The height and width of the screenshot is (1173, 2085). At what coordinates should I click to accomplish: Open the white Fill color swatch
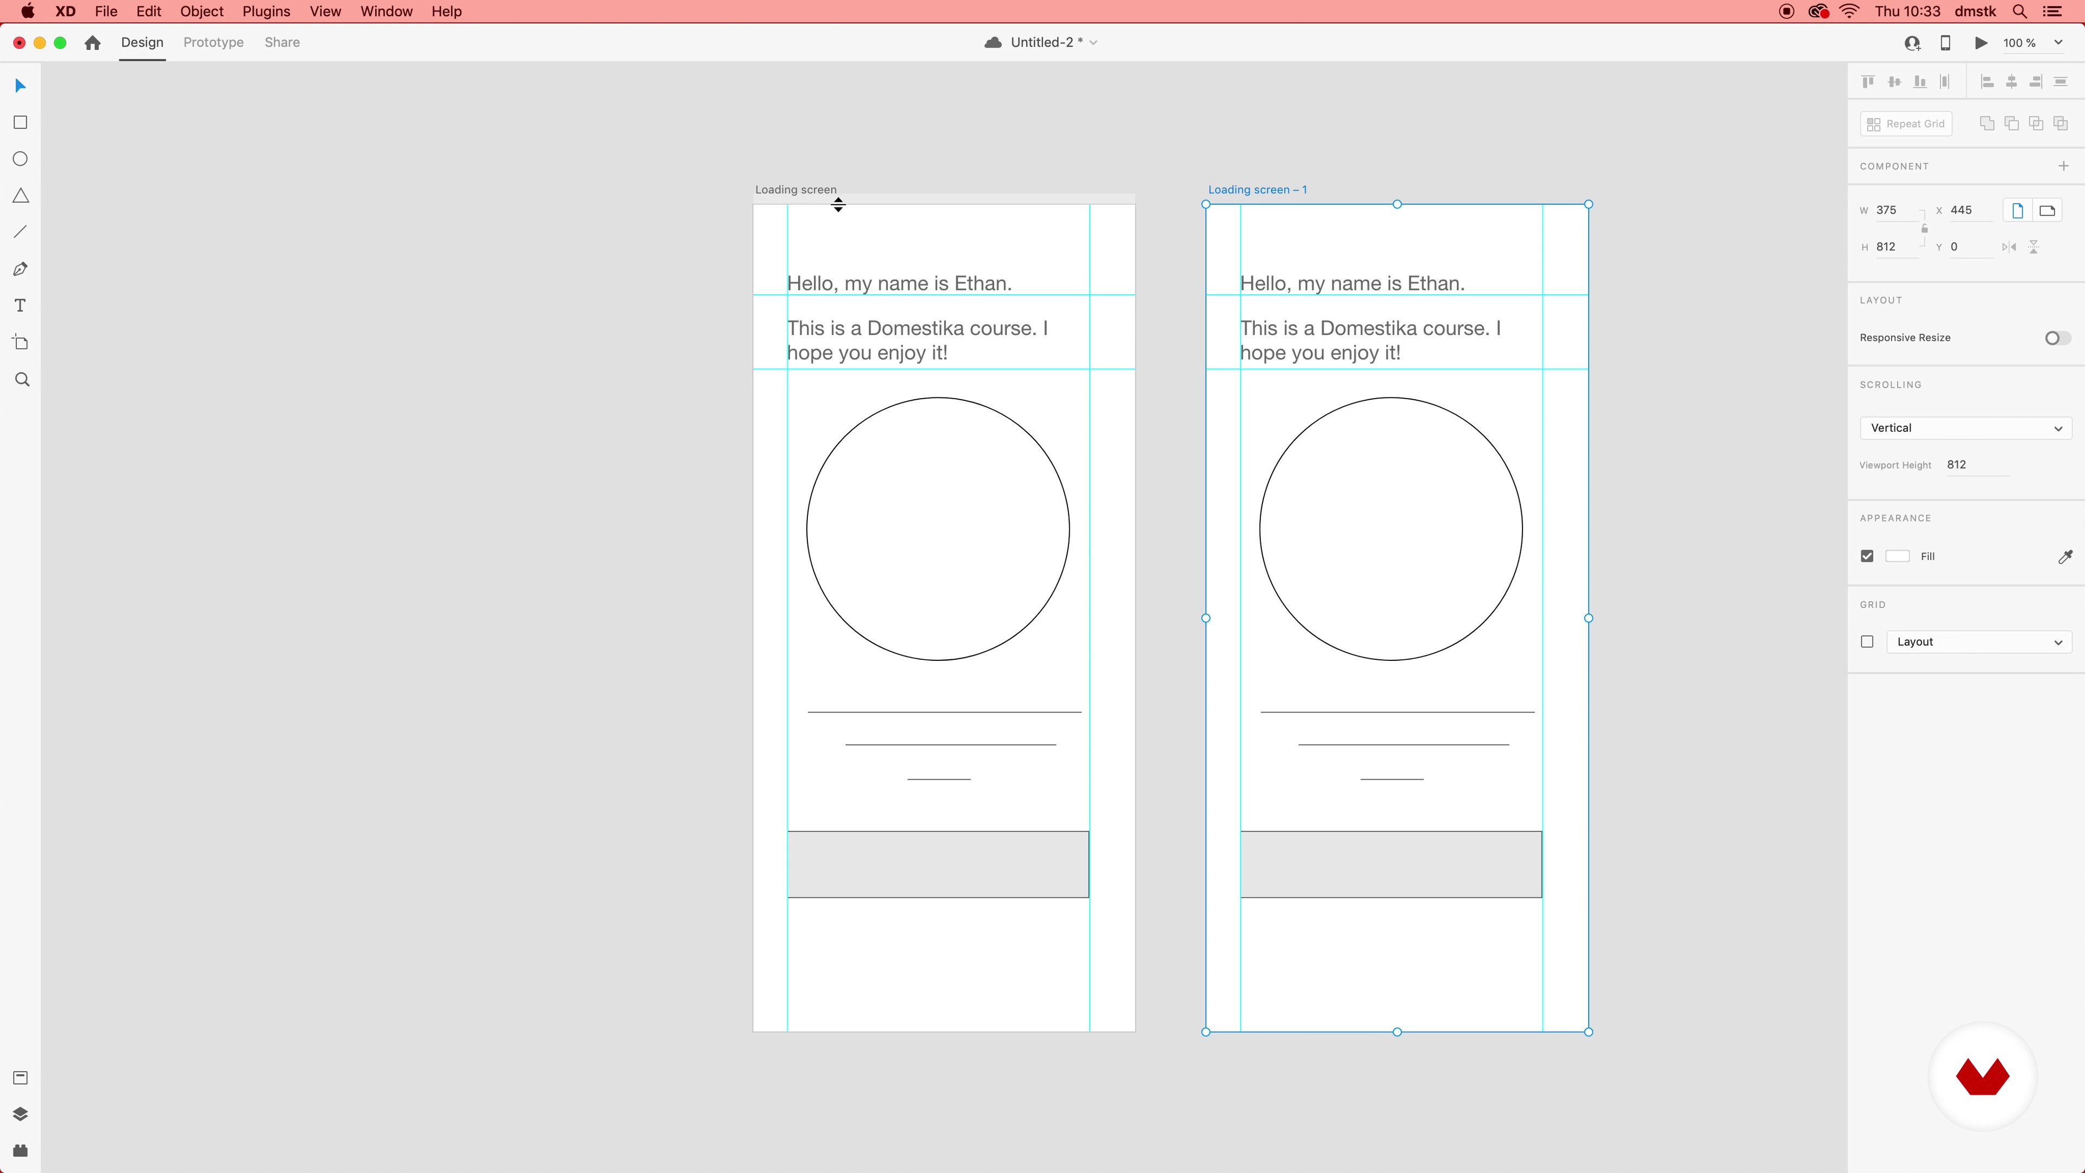[1897, 556]
